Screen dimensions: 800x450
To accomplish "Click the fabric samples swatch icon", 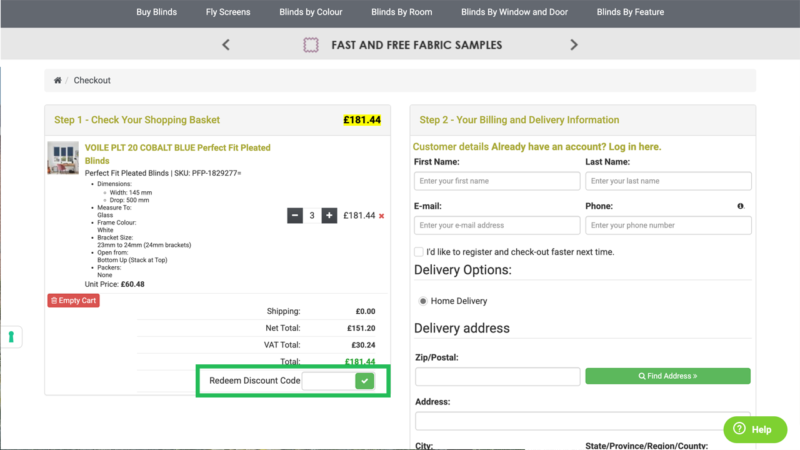I will (x=311, y=45).
